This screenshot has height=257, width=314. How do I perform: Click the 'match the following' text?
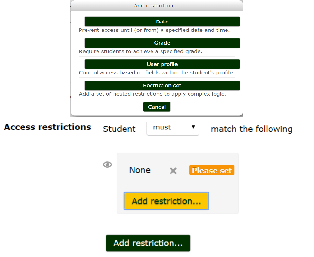[251, 129]
